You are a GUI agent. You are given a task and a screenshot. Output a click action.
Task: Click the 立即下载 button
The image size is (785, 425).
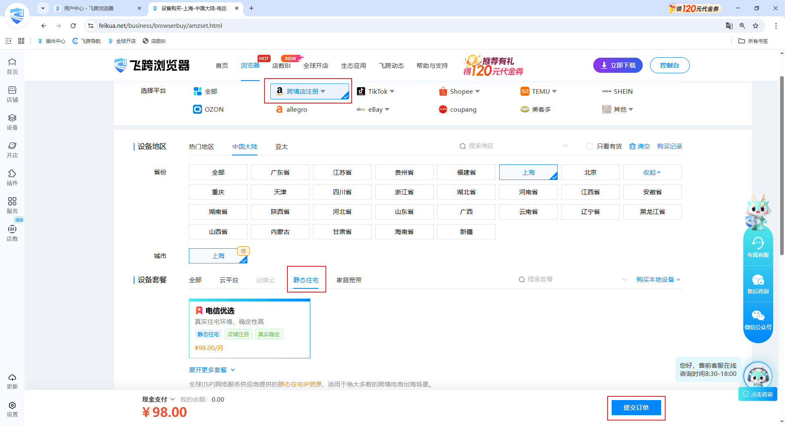pos(618,65)
